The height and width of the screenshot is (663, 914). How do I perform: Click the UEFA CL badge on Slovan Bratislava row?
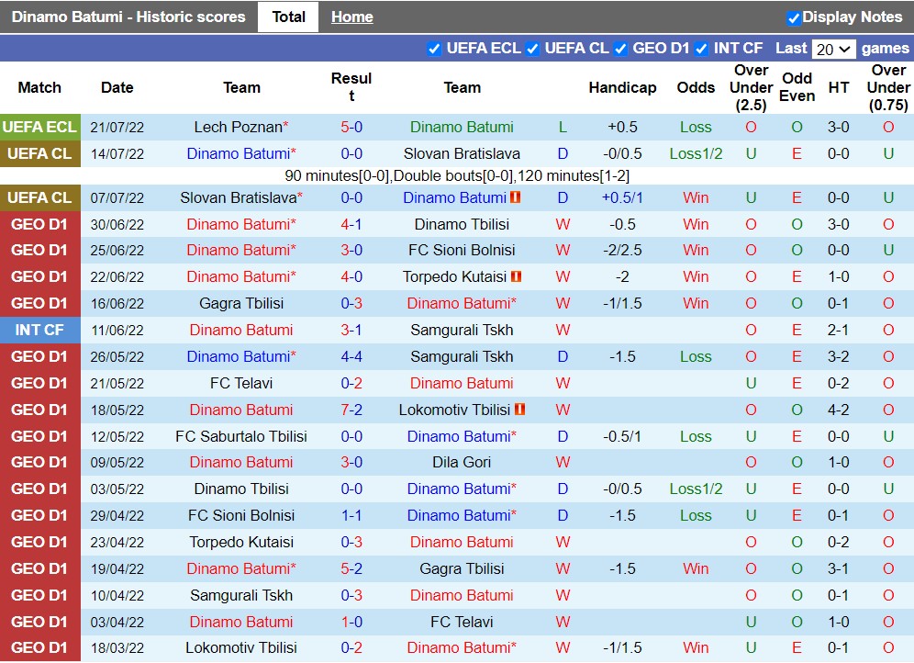click(40, 197)
